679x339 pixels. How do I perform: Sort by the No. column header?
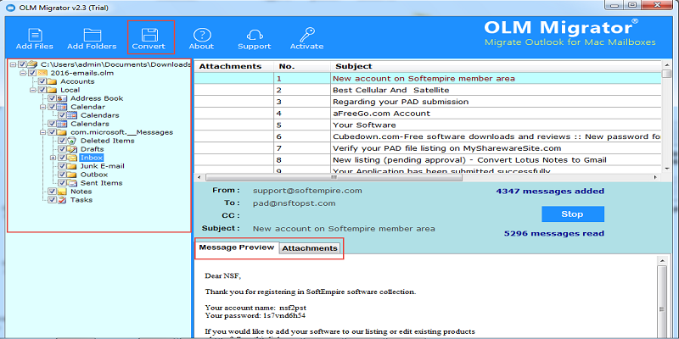(x=302, y=66)
